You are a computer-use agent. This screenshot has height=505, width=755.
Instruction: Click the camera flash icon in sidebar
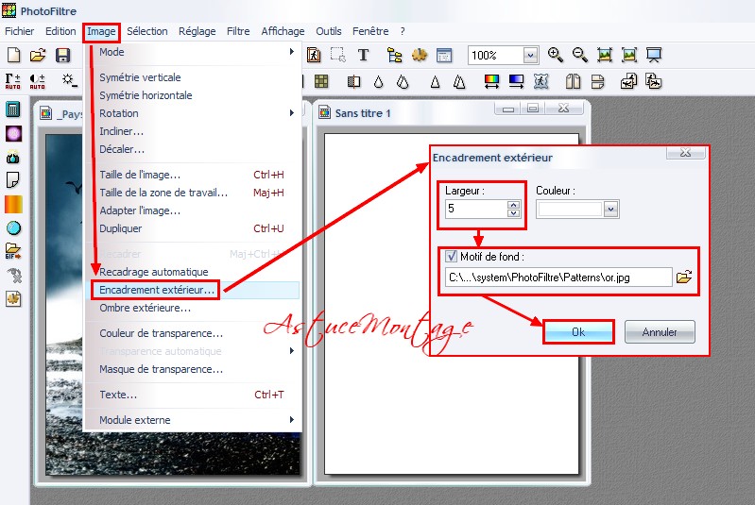pyautogui.click(x=13, y=157)
